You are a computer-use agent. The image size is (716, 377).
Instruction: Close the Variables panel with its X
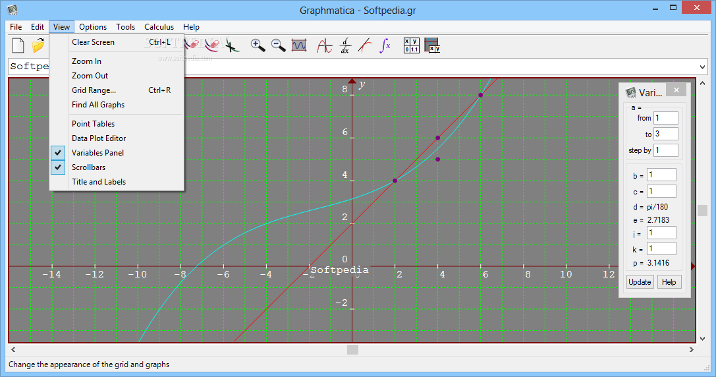click(676, 90)
